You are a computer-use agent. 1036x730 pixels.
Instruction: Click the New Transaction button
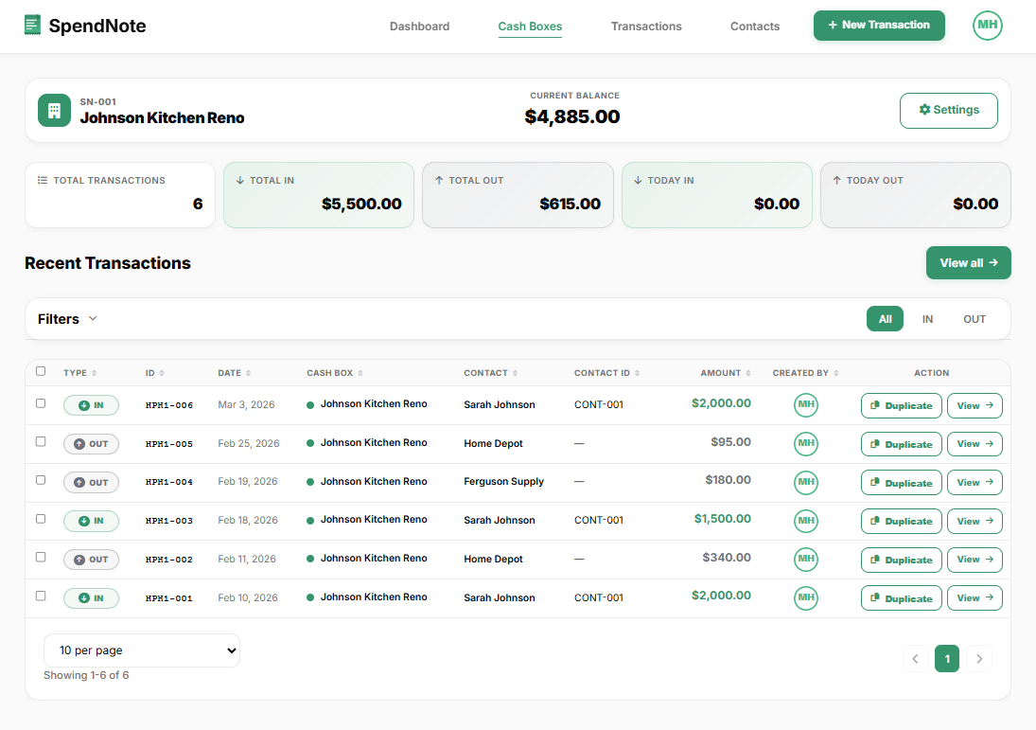point(879,26)
